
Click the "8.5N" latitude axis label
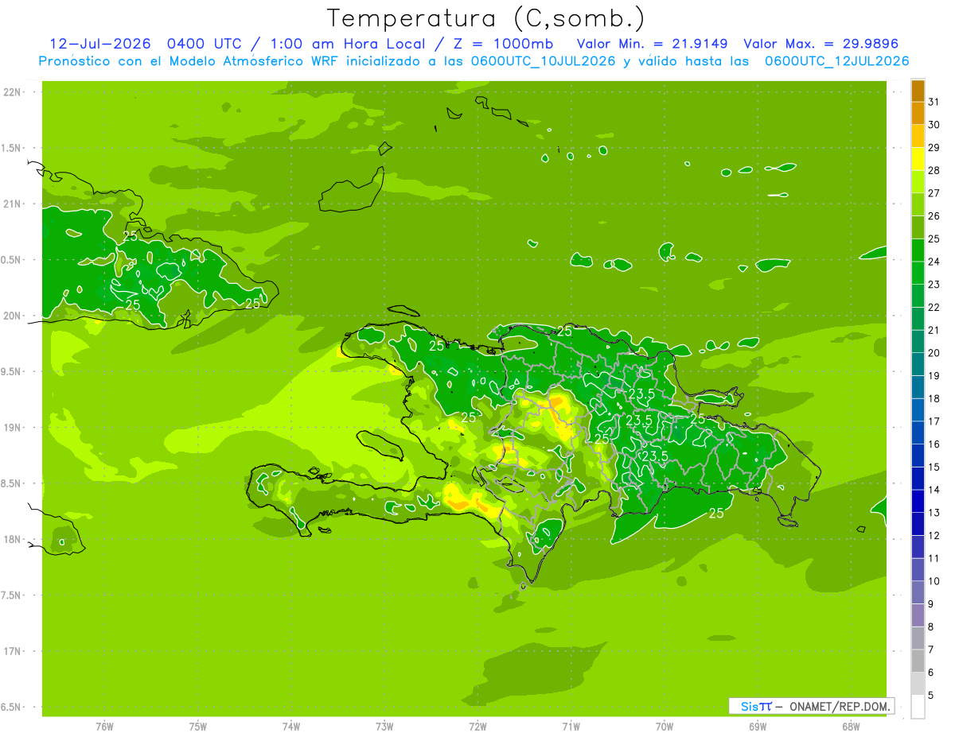coord(12,484)
